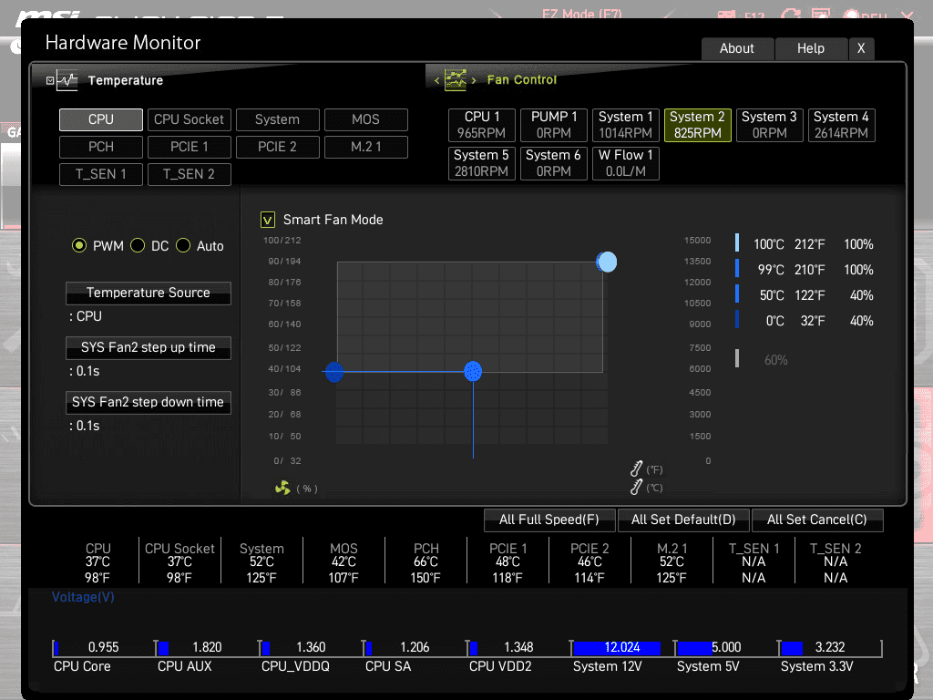Click All Set Cancel(C) button

(817, 520)
